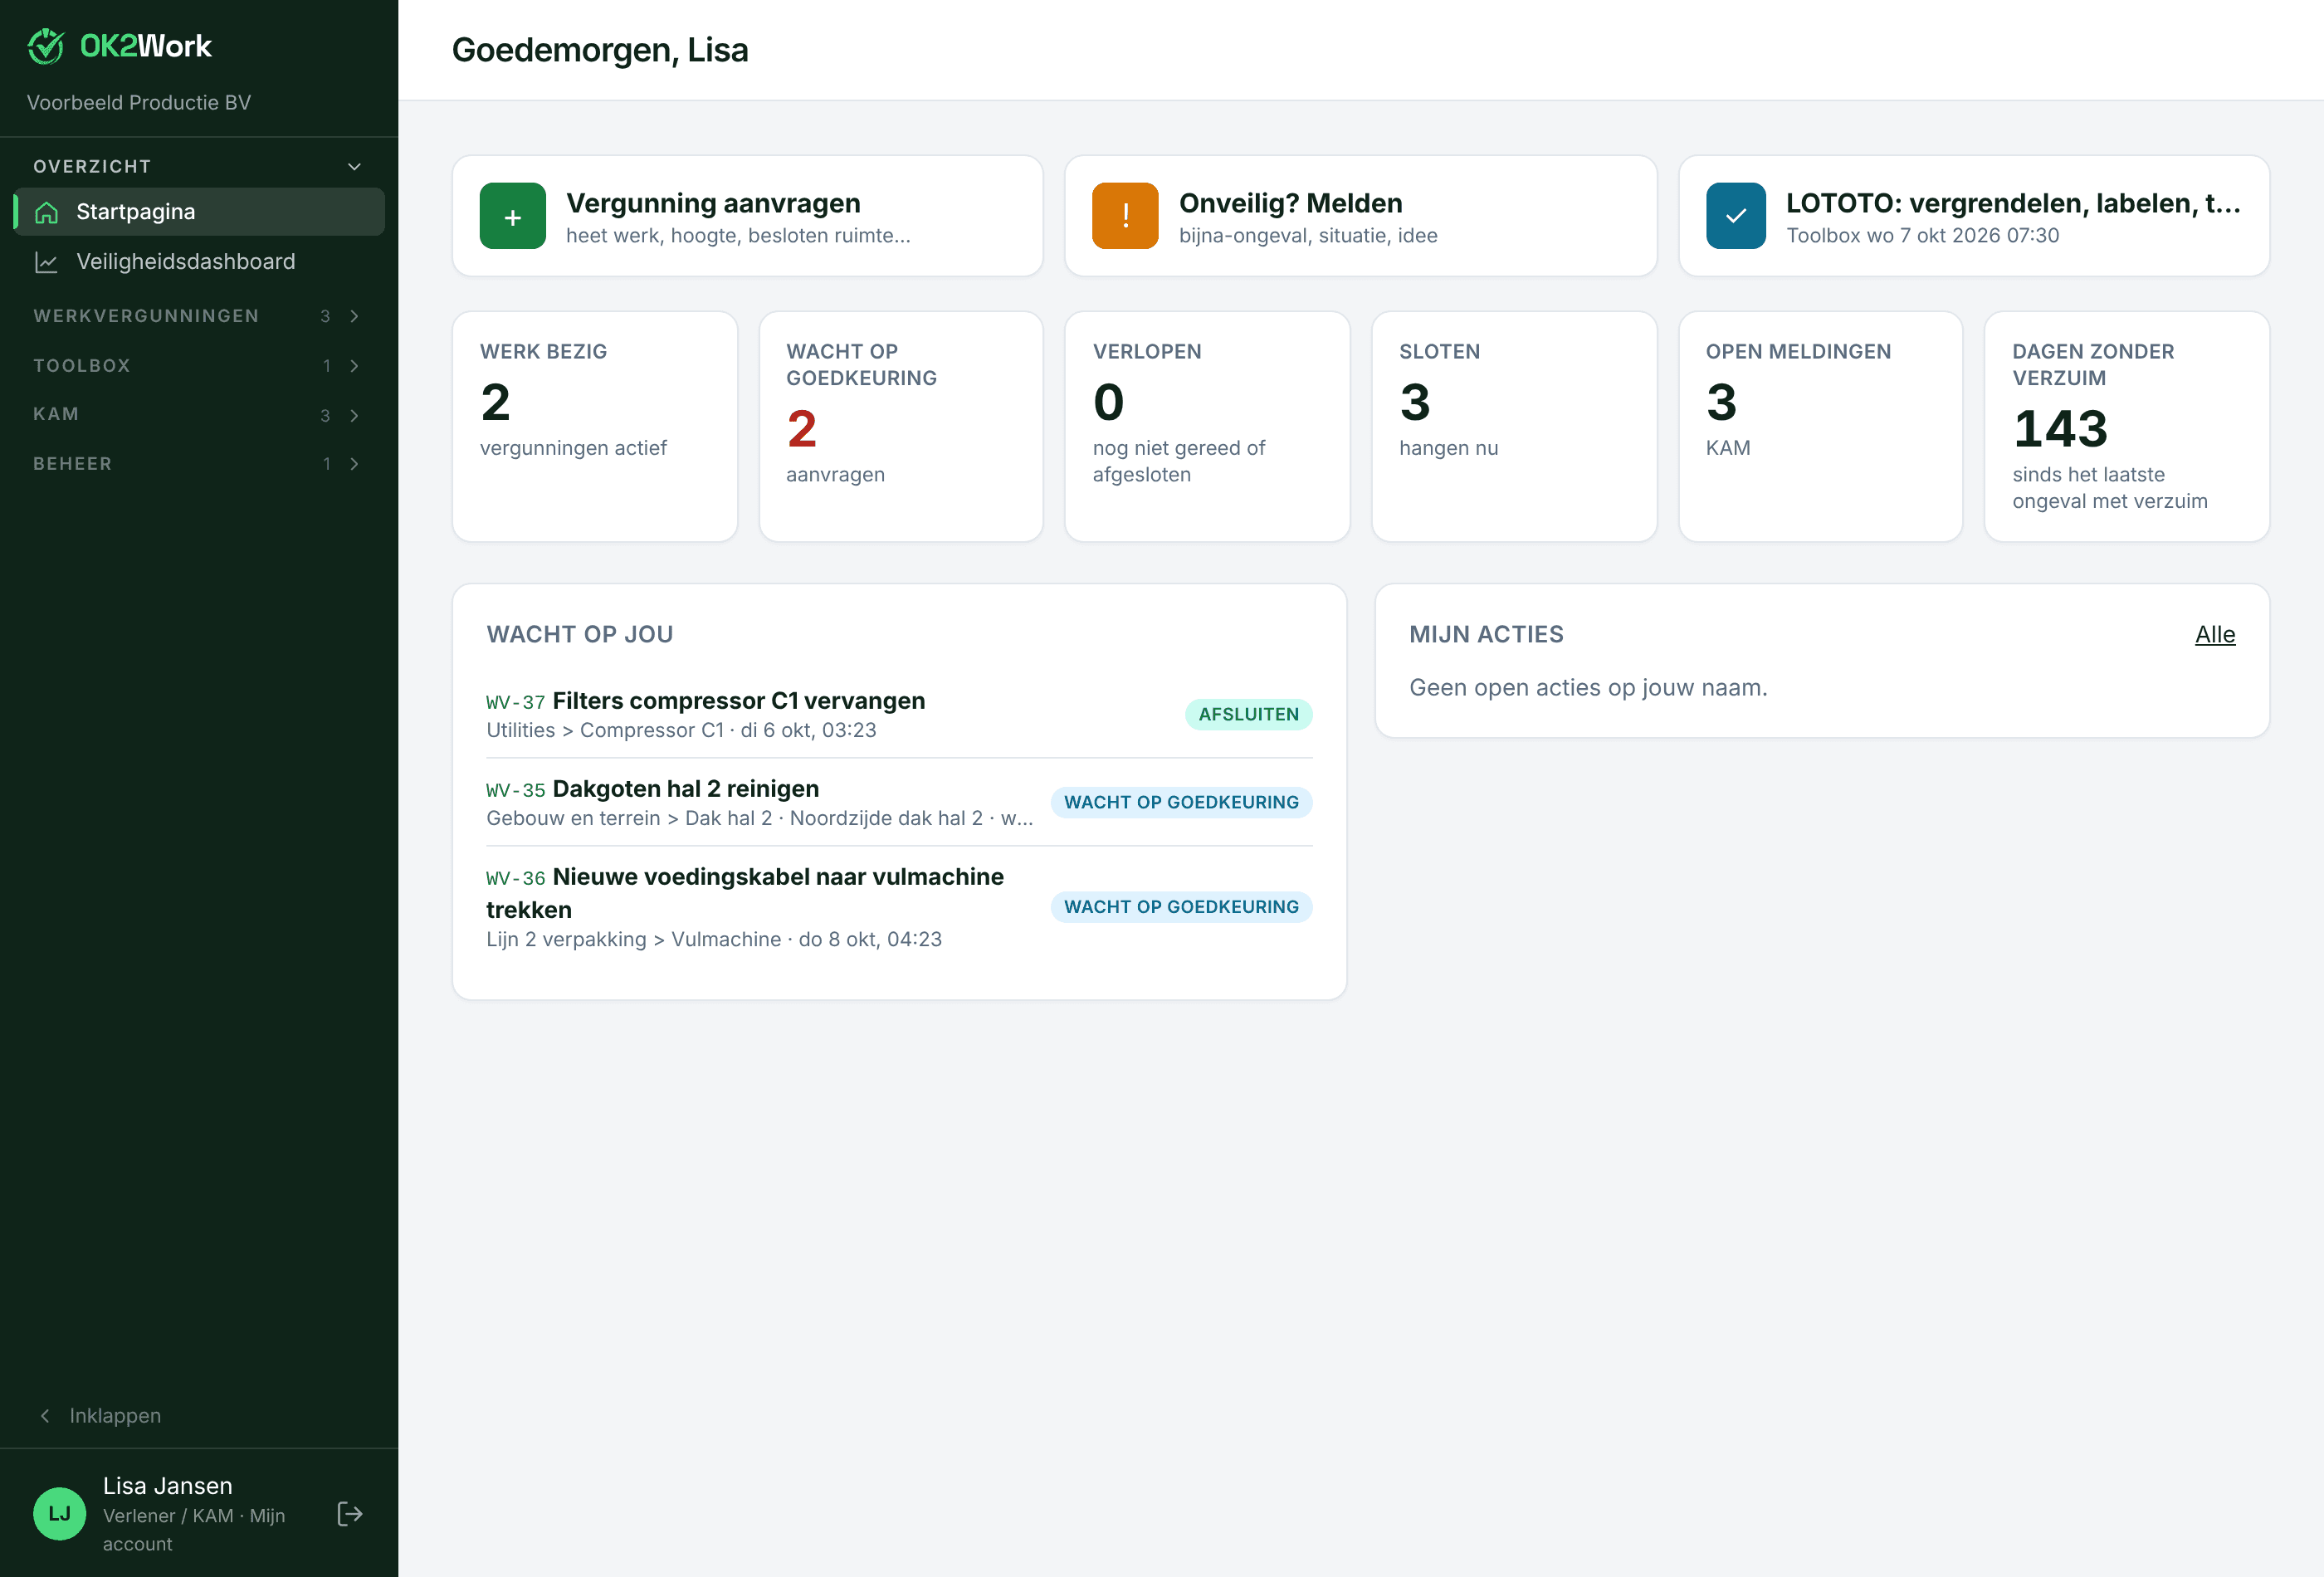The height and width of the screenshot is (1577, 2324).
Task: Click the OK2Work logo icon
Action: pos(46,46)
